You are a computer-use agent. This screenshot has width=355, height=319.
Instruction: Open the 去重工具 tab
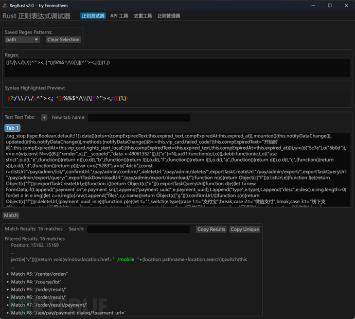(143, 16)
